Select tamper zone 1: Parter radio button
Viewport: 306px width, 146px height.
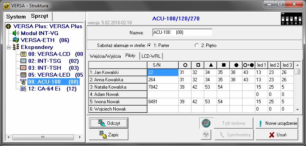click(x=149, y=45)
